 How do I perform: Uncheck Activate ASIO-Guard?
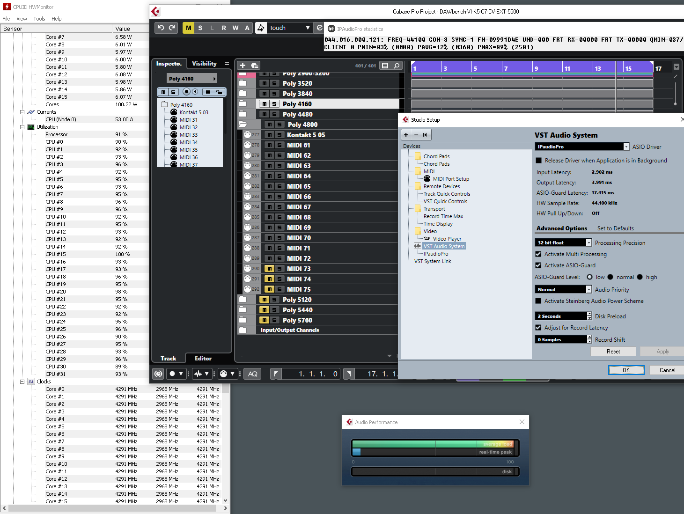[x=538, y=265]
